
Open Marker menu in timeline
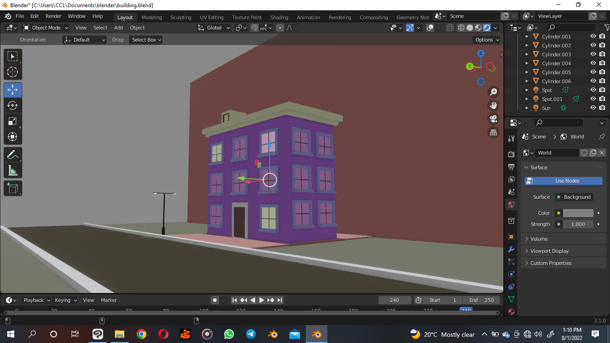[x=109, y=300]
